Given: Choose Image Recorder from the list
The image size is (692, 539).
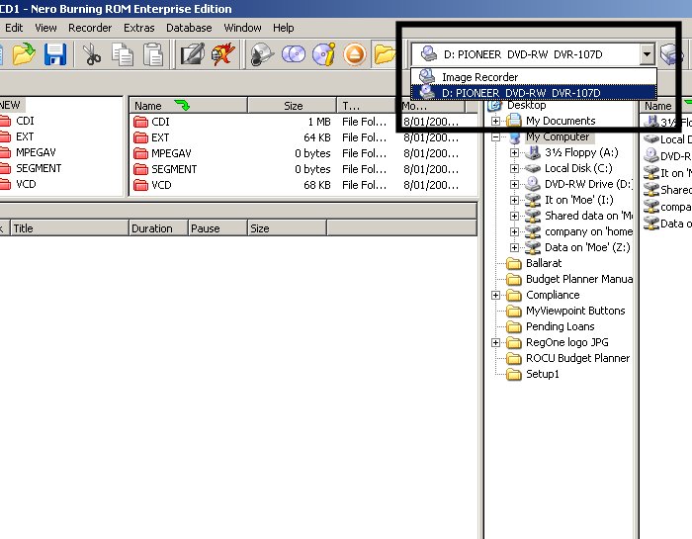Looking at the screenshot, I should (534, 77).
